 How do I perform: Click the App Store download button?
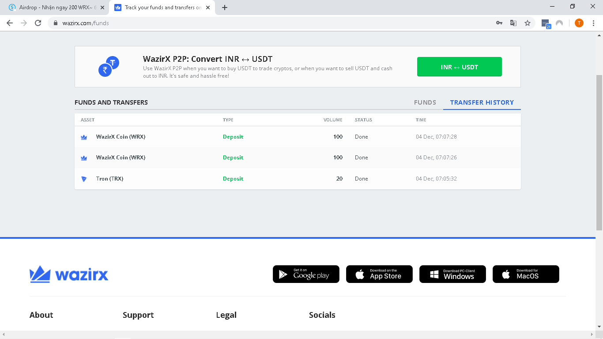point(379,274)
